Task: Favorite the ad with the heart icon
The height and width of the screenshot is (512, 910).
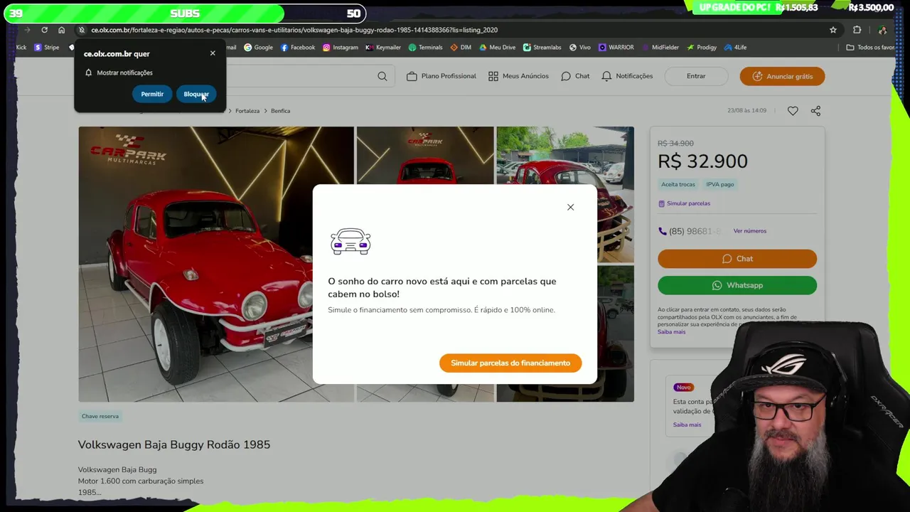Action: tap(793, 111)
